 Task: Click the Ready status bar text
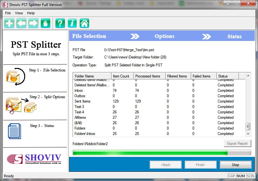click(9, 176)
